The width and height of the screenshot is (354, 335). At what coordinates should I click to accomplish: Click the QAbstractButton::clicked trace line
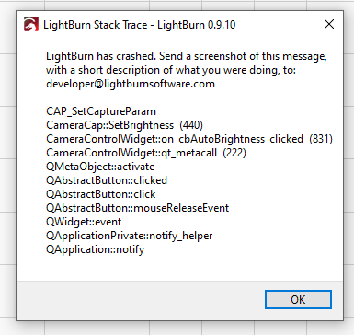tap(107, 180)
